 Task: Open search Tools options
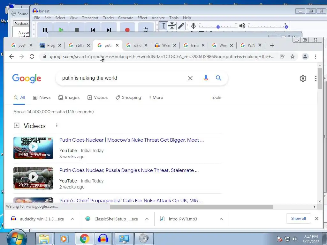coord(216,98)
